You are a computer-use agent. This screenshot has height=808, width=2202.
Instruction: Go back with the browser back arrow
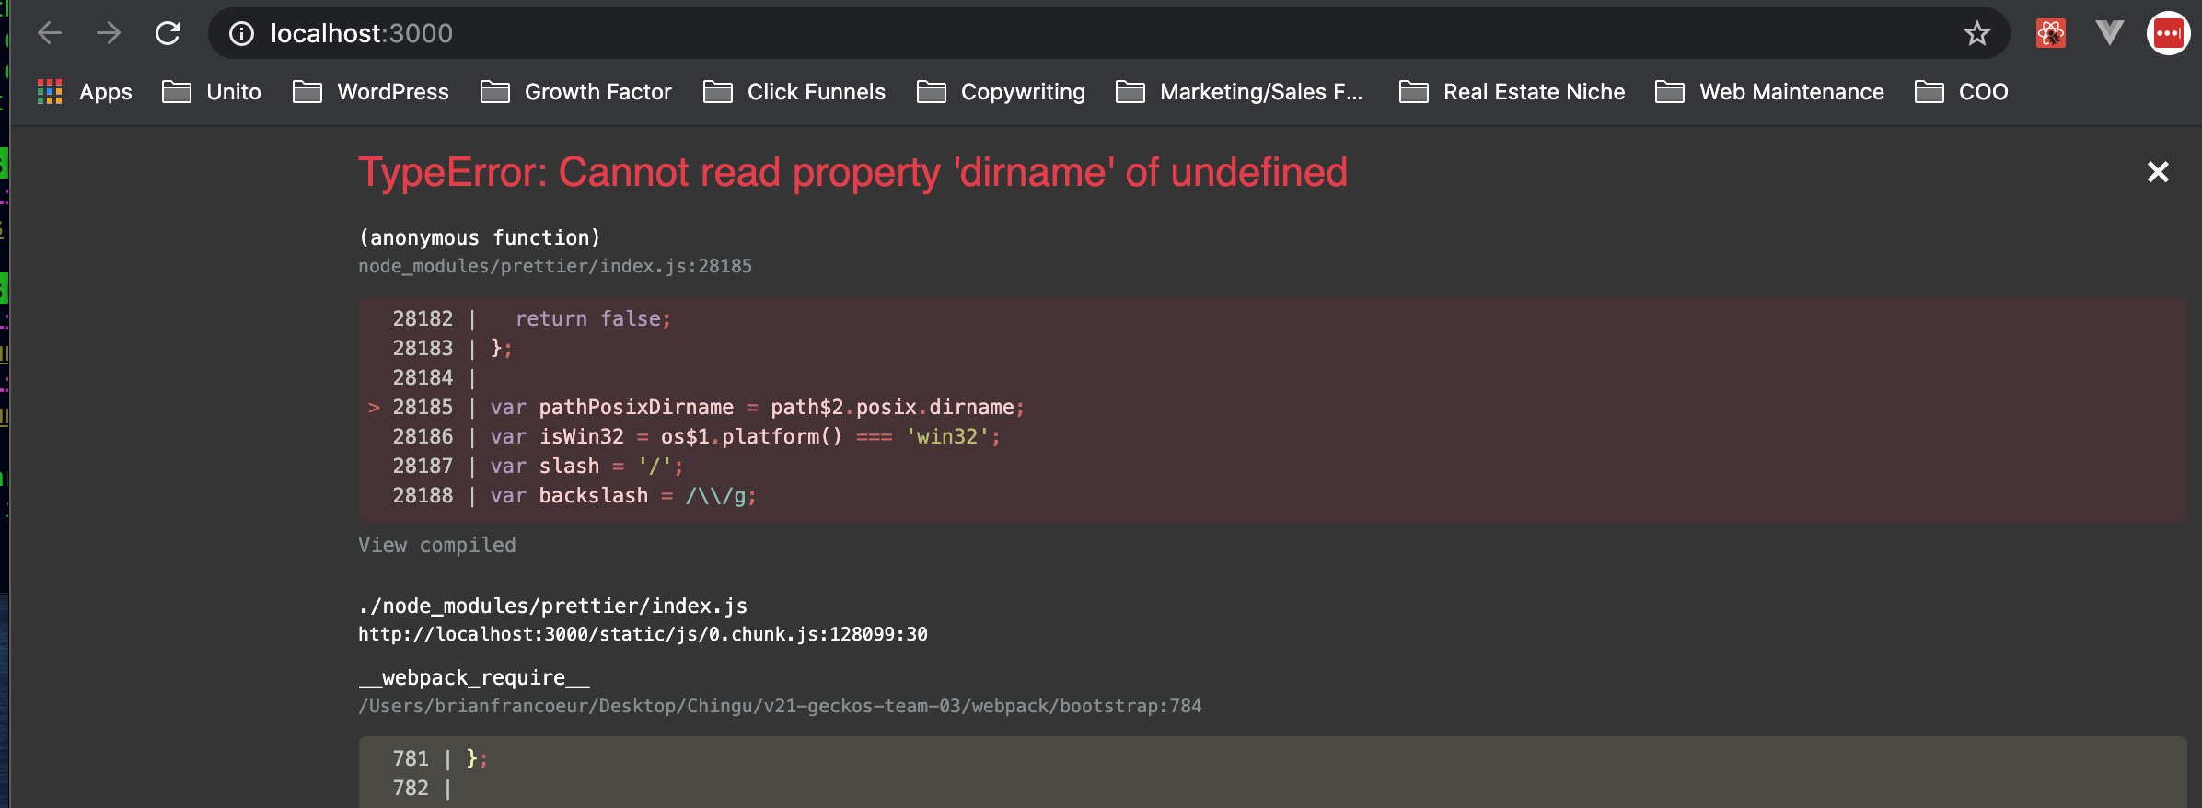coord(50,34)
